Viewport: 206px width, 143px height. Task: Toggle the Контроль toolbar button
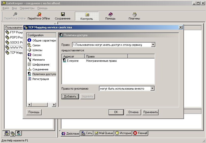87,16
